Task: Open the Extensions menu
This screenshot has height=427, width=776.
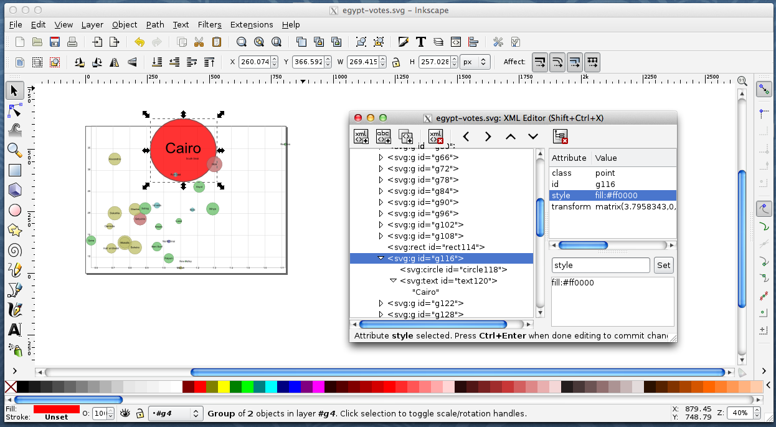Action: [252, 24]
